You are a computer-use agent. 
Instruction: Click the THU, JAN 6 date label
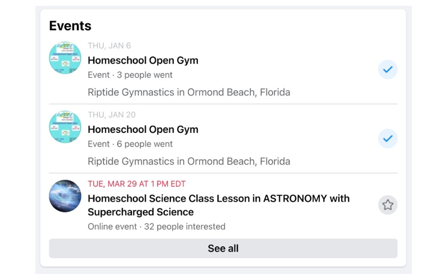click(109, 46)
